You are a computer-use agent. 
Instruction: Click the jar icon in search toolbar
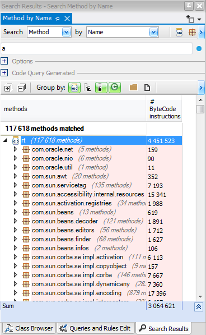[x=179, y=32]
